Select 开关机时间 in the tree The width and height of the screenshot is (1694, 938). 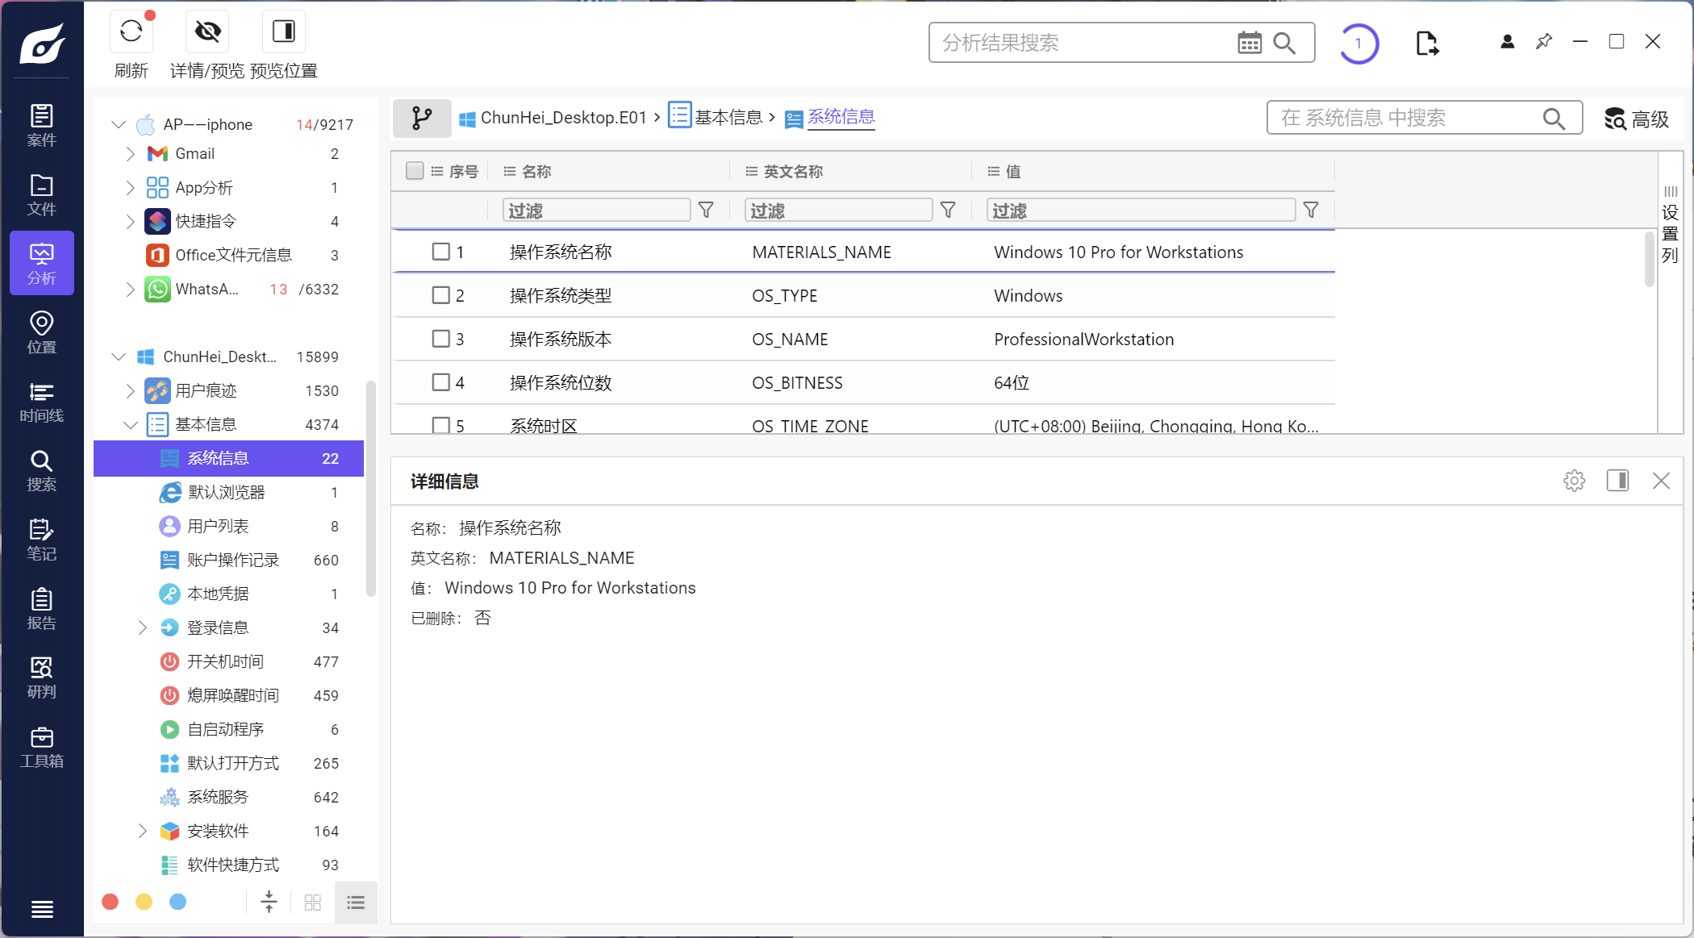tap(228, 661)
